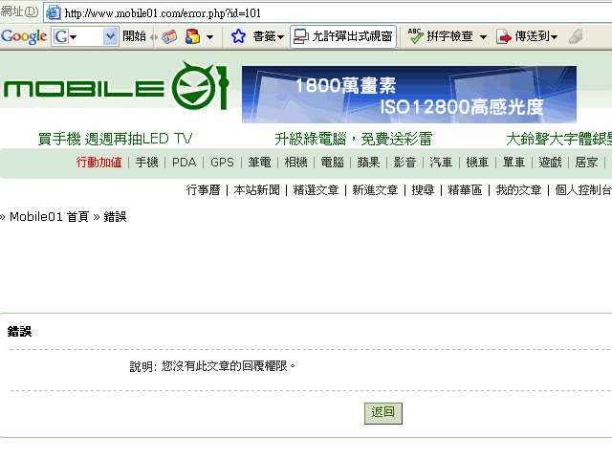This screenshot has width=612, height=459.
Task: Click the 買手機 週週再抽LED TV promo link
Action: 115,139
